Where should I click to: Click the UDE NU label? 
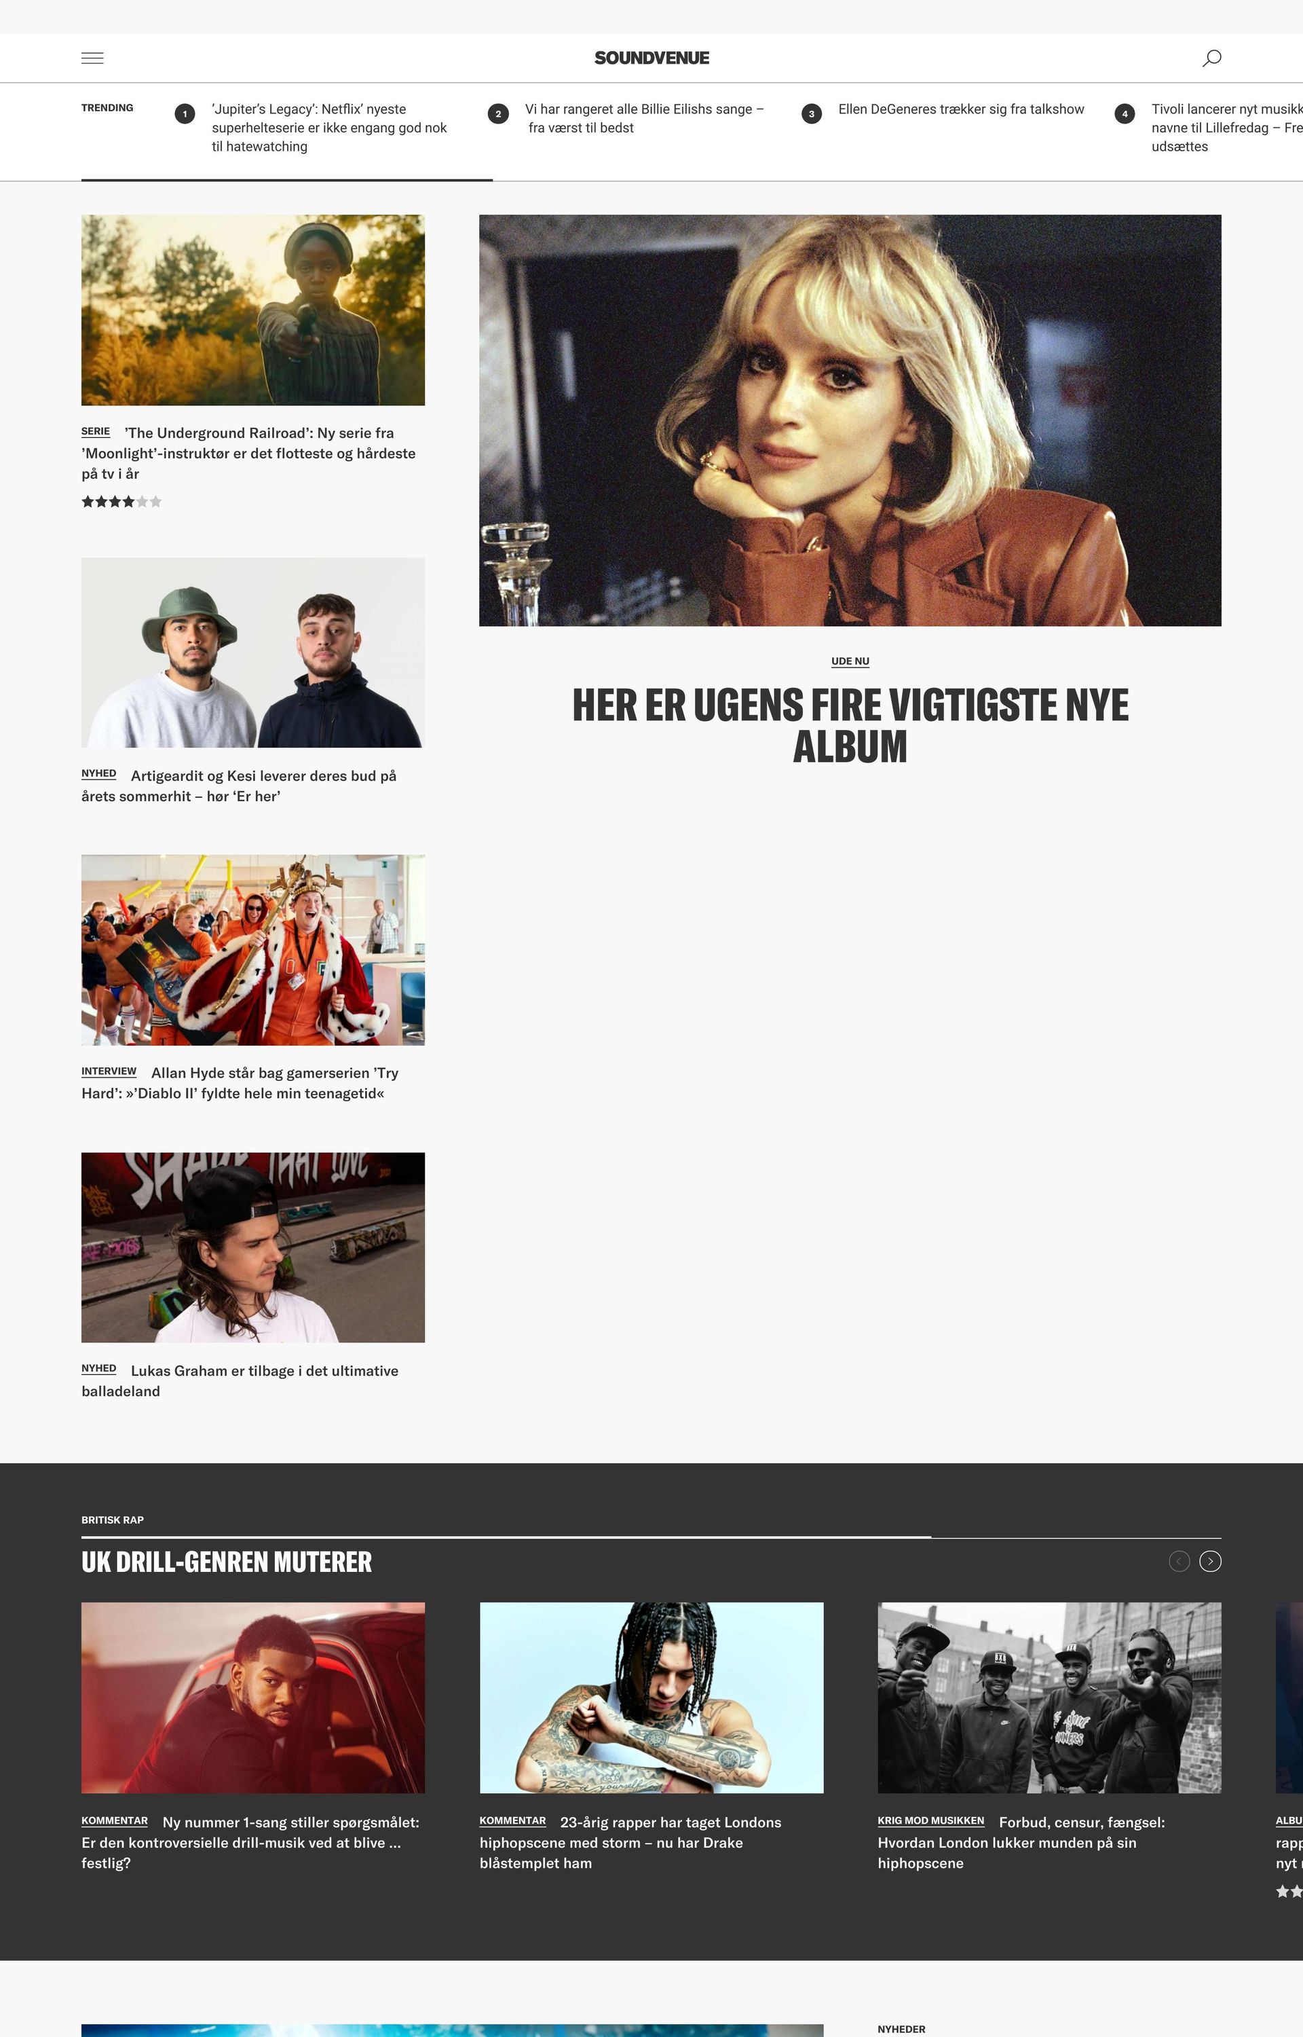pos(850,662)
